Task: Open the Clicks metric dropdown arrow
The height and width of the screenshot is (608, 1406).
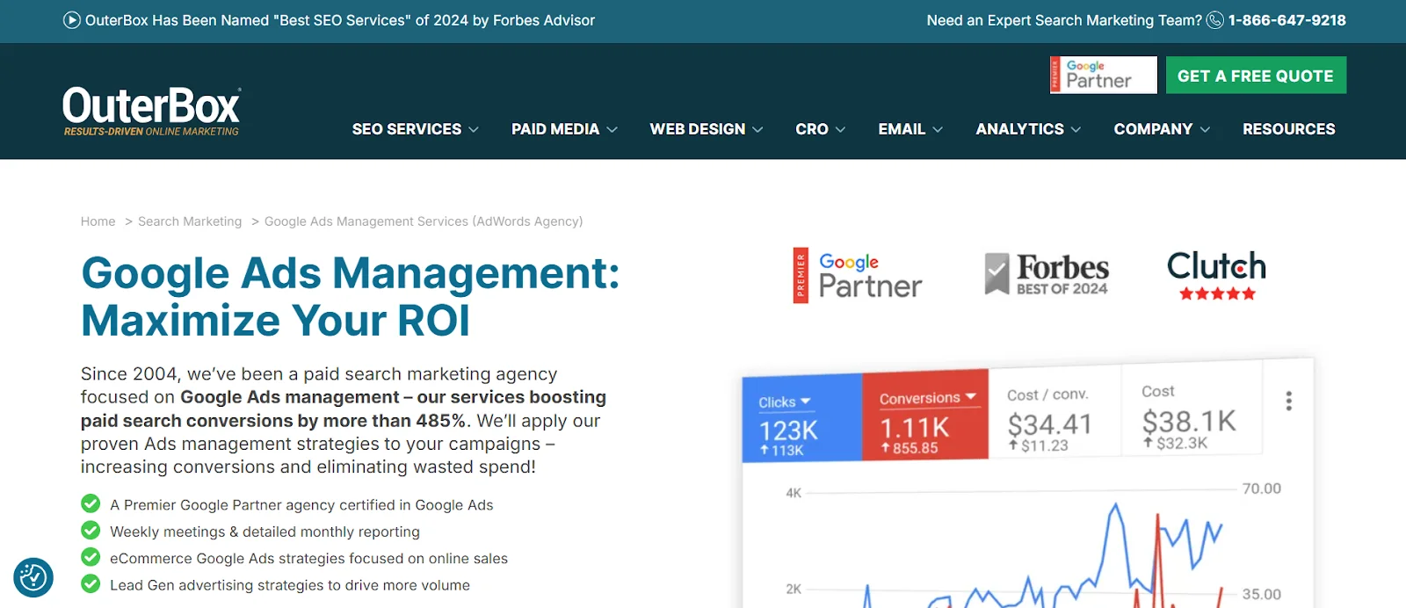Action: (x=805, y=401)
